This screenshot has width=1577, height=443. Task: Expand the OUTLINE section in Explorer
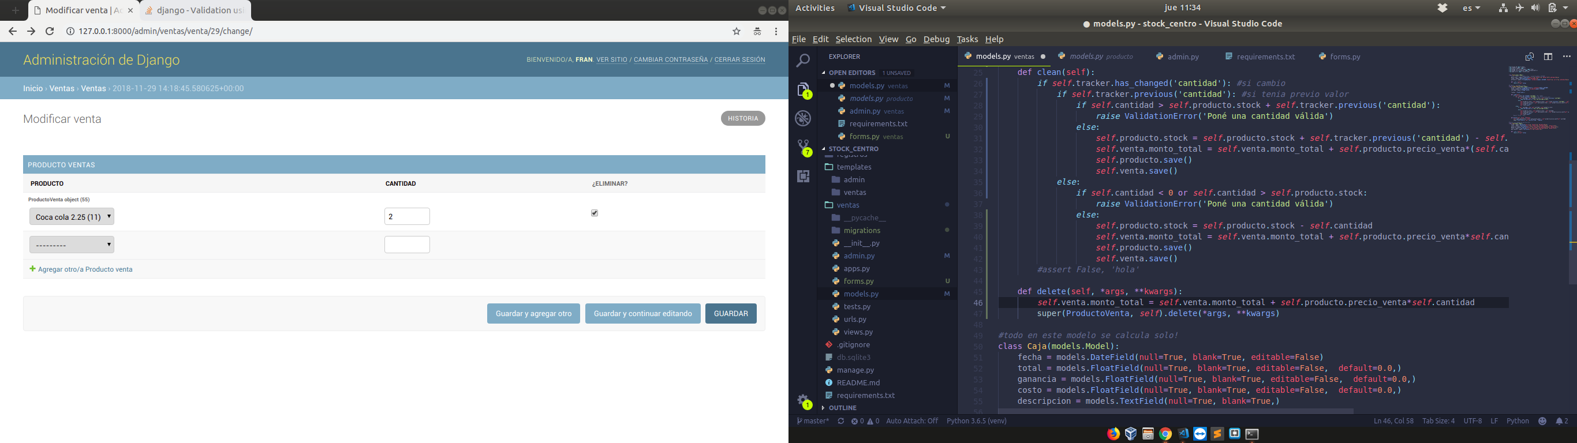click(842, 407)
